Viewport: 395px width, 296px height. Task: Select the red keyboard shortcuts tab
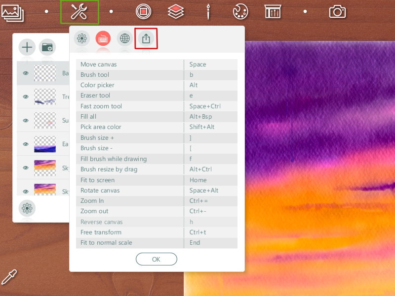coord(103,38)
